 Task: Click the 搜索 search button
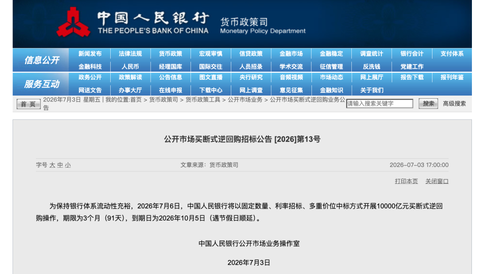(428, 104)
